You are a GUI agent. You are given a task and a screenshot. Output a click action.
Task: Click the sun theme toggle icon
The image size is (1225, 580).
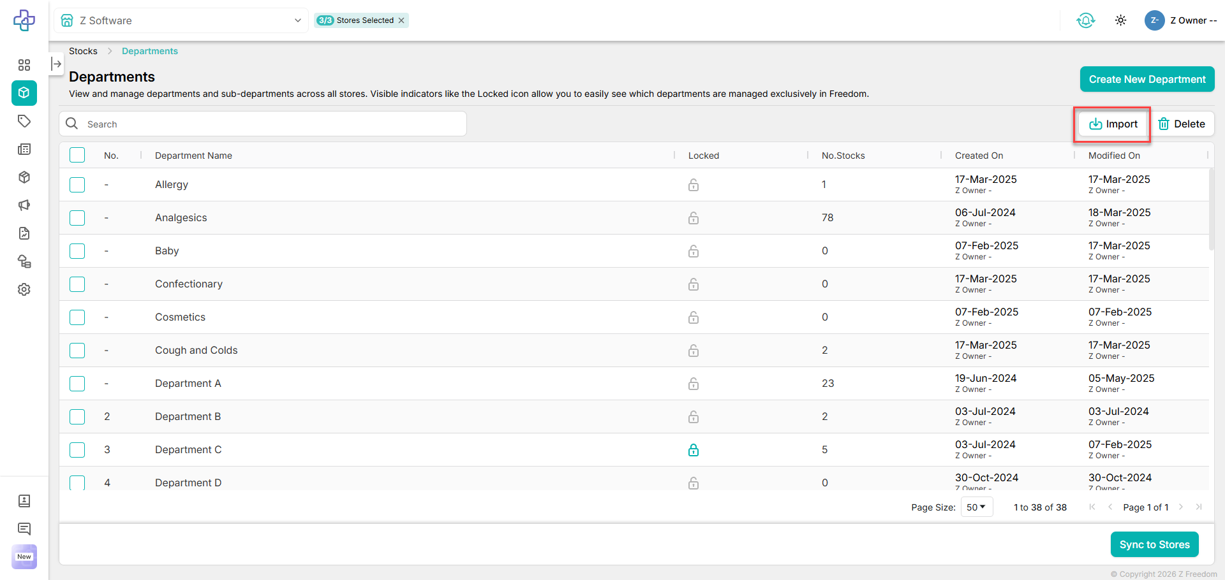pos(1120,20)
